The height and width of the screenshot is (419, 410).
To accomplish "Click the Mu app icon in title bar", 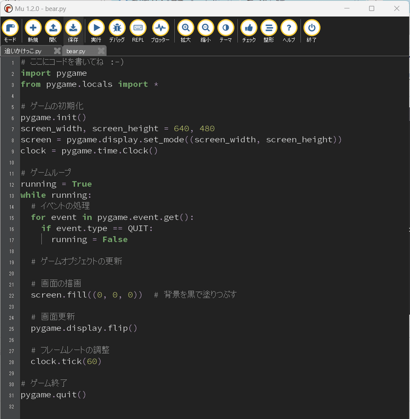I will (8, 9).
